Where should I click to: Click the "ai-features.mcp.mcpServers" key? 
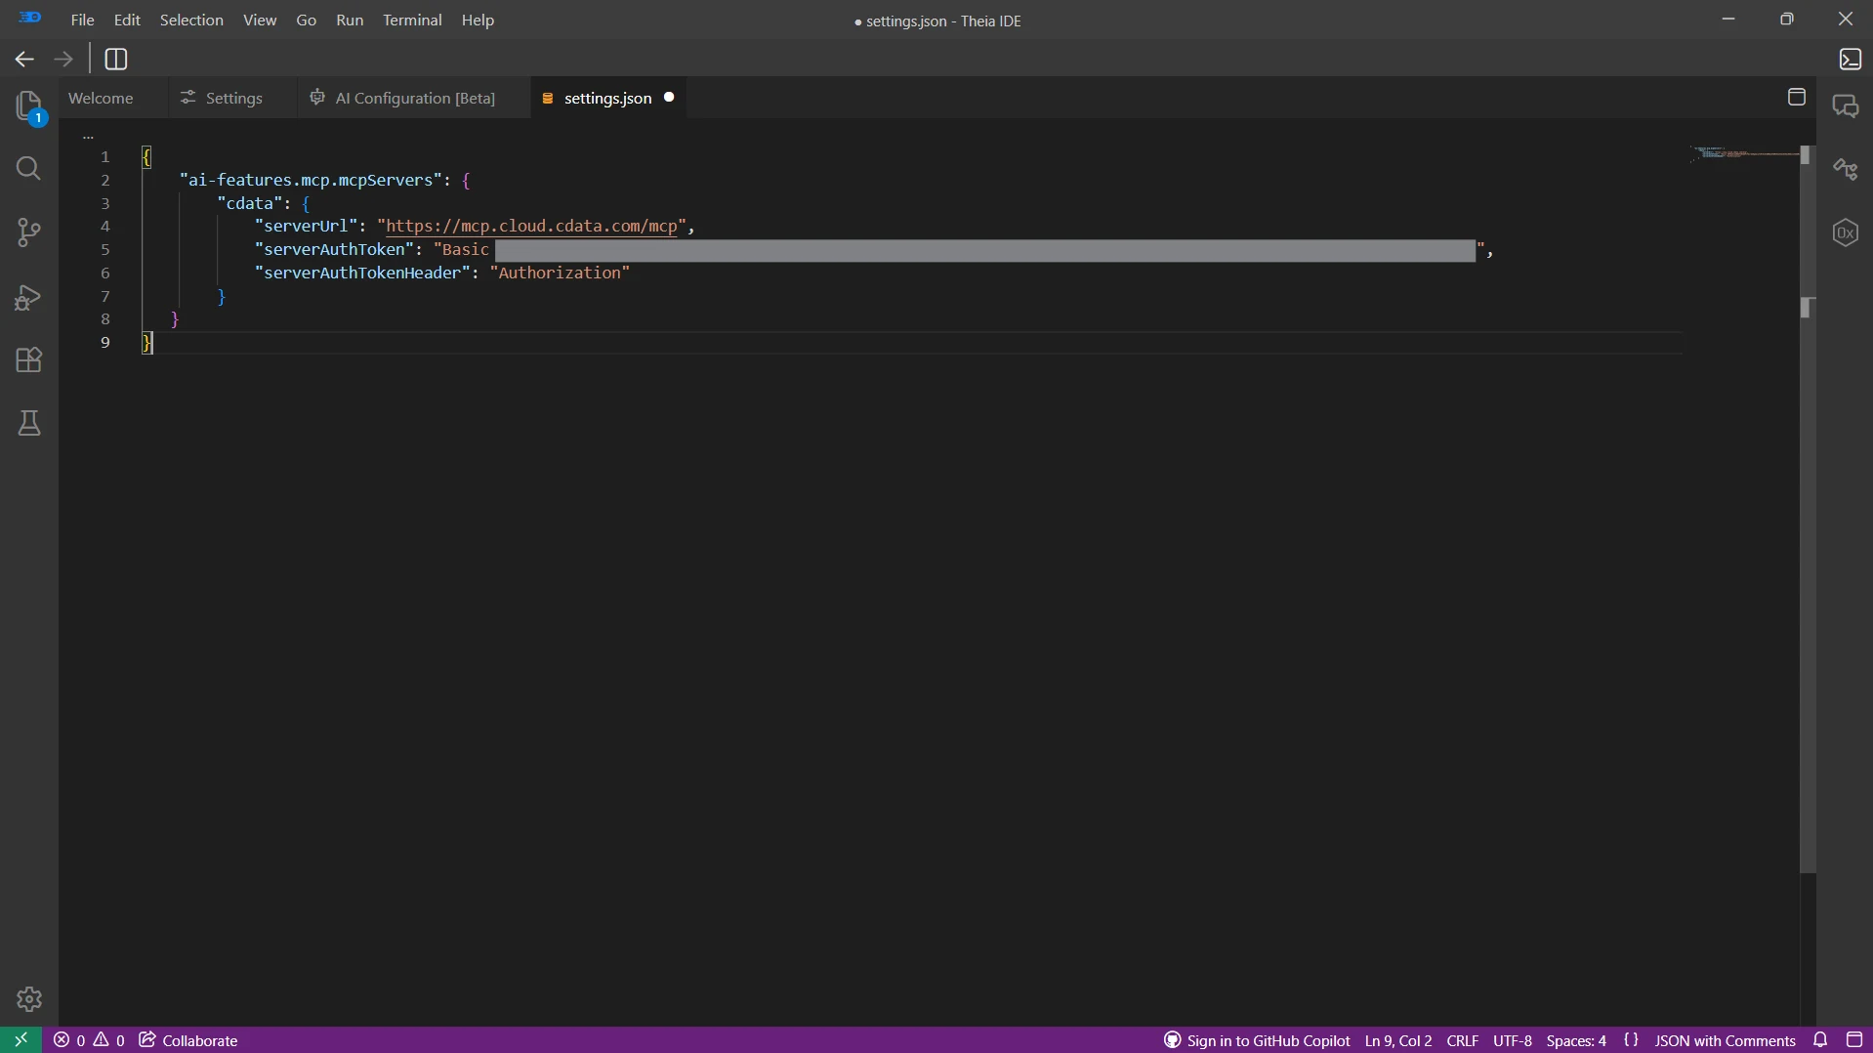(311, 181)
